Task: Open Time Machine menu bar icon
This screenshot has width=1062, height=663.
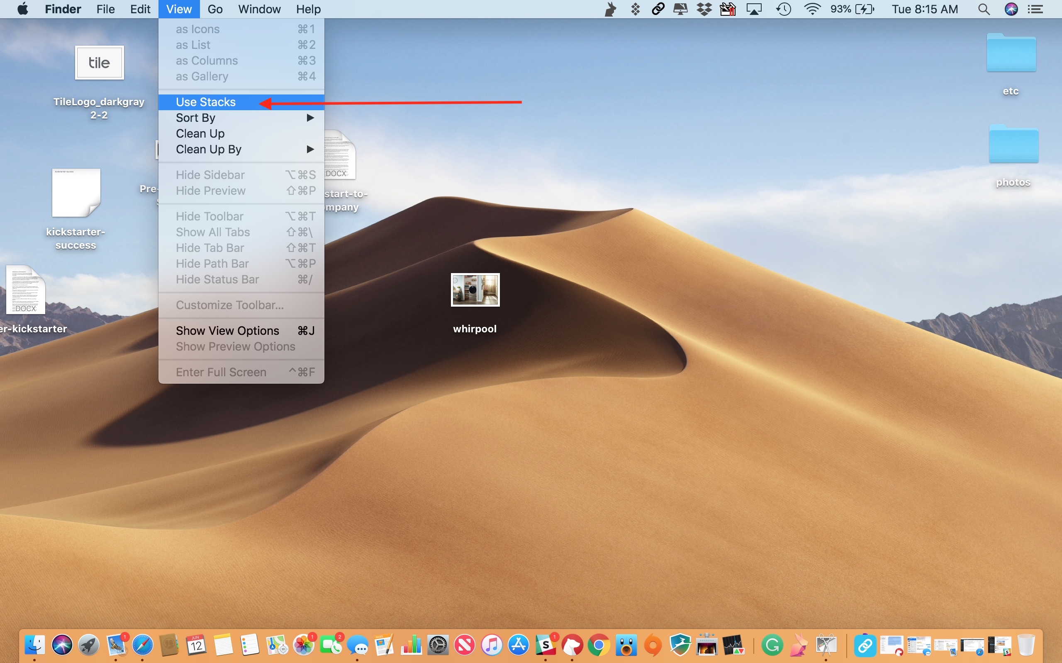Action: [783, 9]
